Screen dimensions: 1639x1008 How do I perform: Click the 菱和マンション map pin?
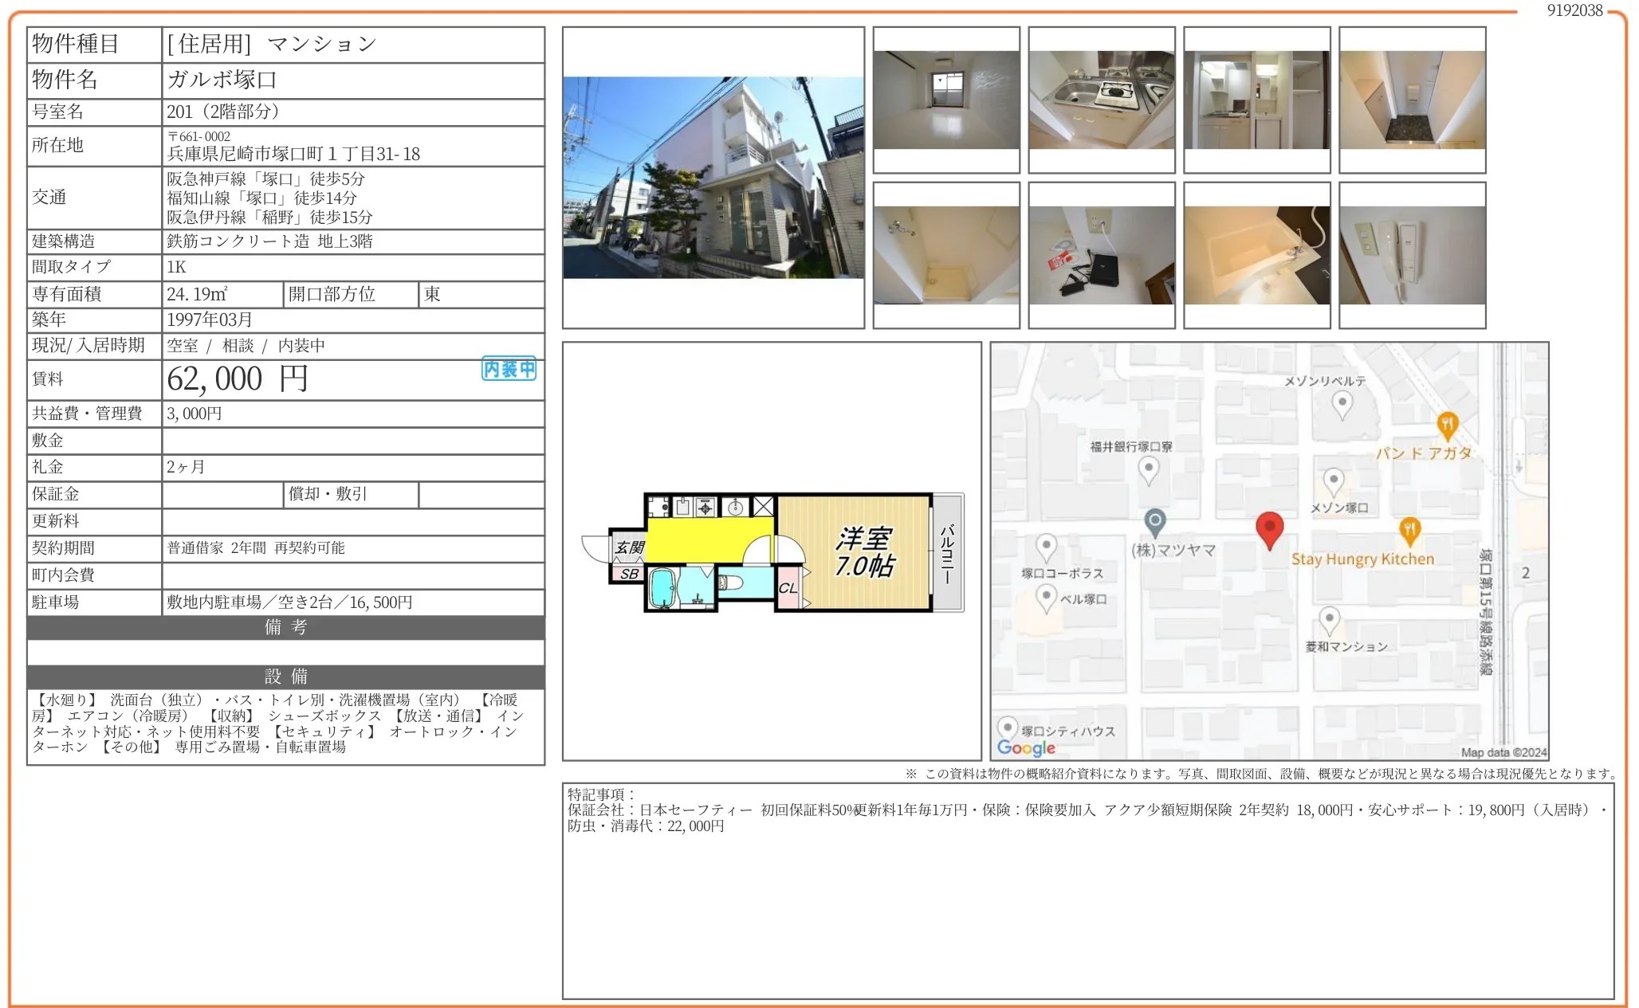click(x=1329, y=619)
